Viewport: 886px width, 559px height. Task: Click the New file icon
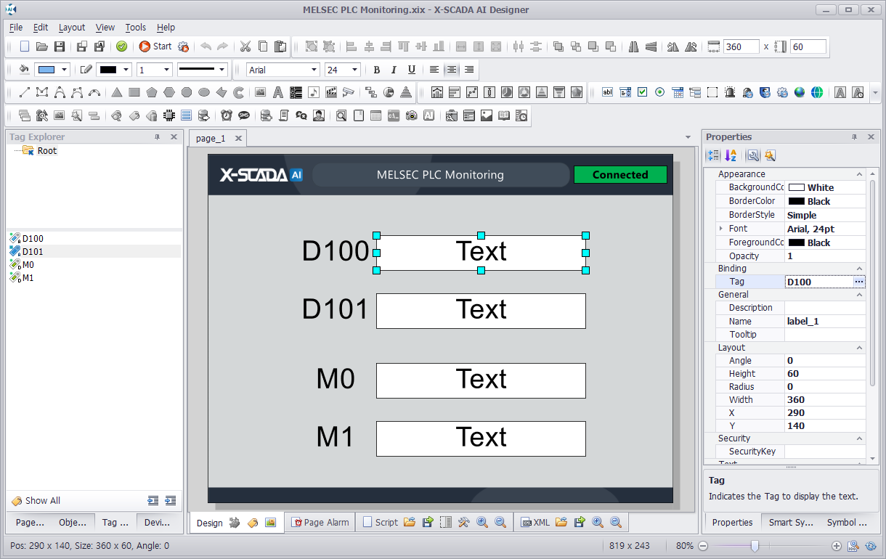pyautogui.click(x=25, y=46)
